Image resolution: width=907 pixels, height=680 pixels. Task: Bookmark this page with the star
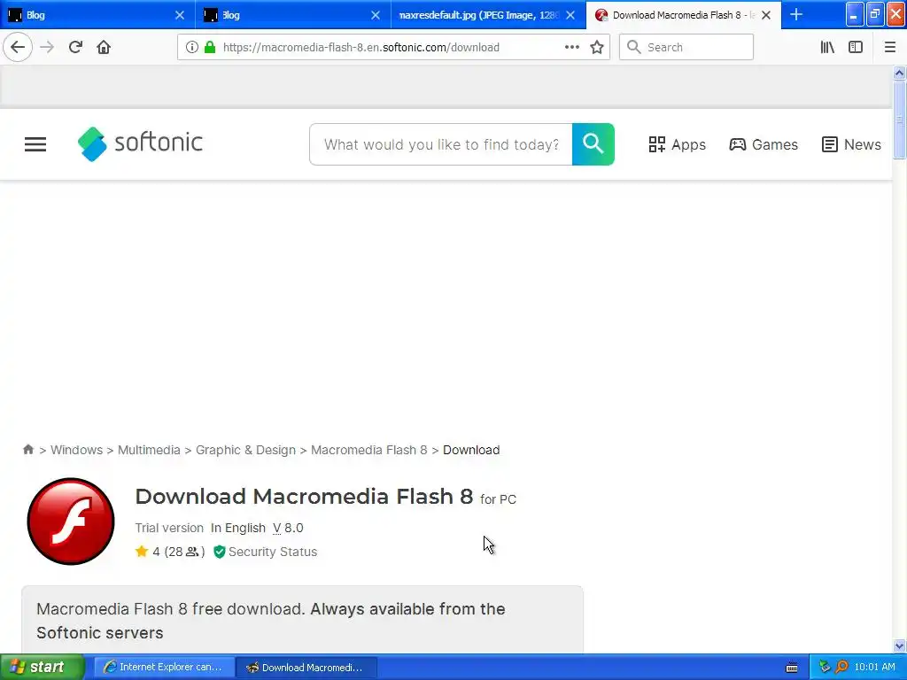597,48
